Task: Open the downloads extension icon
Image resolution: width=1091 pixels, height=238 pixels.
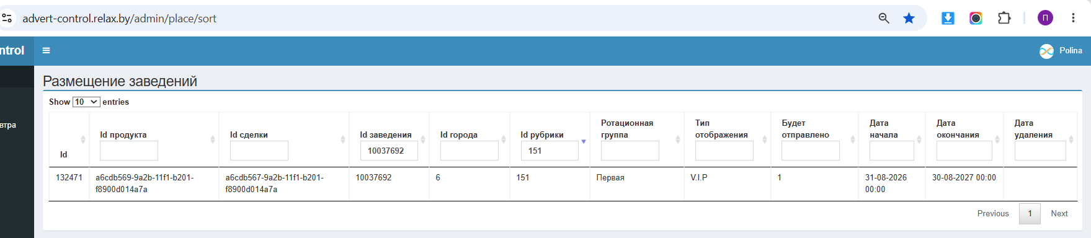Action: 948,19
